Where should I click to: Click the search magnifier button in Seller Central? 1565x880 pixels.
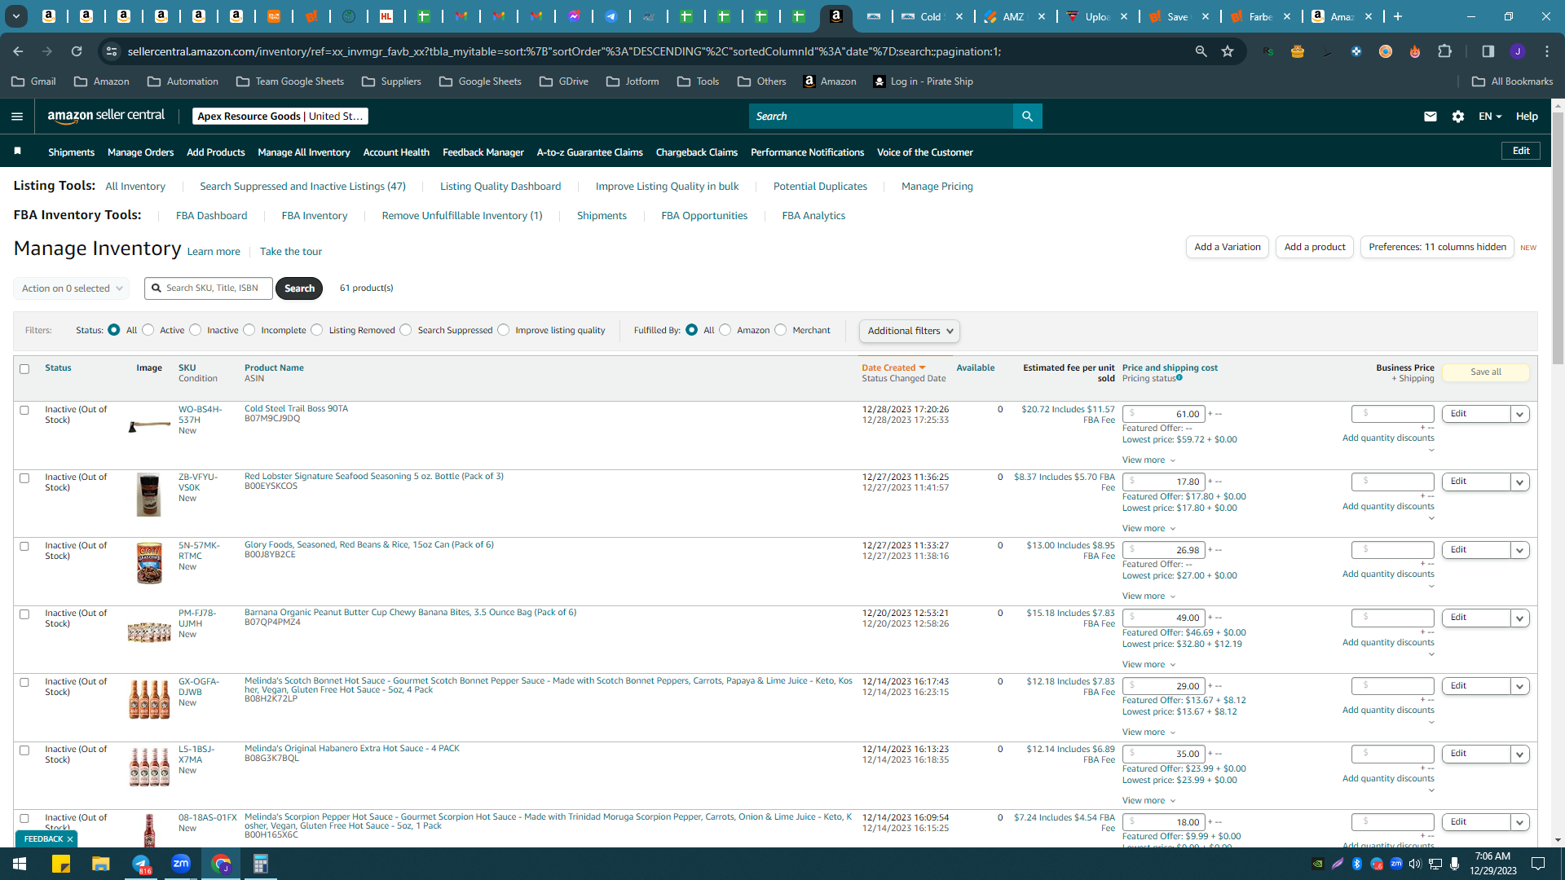coord(1027,117)
